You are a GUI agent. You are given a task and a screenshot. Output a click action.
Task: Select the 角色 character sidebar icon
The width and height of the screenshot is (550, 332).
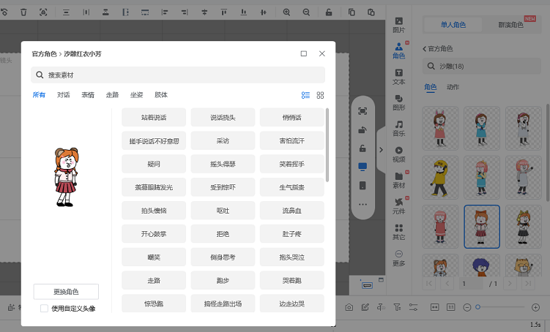click(399, 51)
